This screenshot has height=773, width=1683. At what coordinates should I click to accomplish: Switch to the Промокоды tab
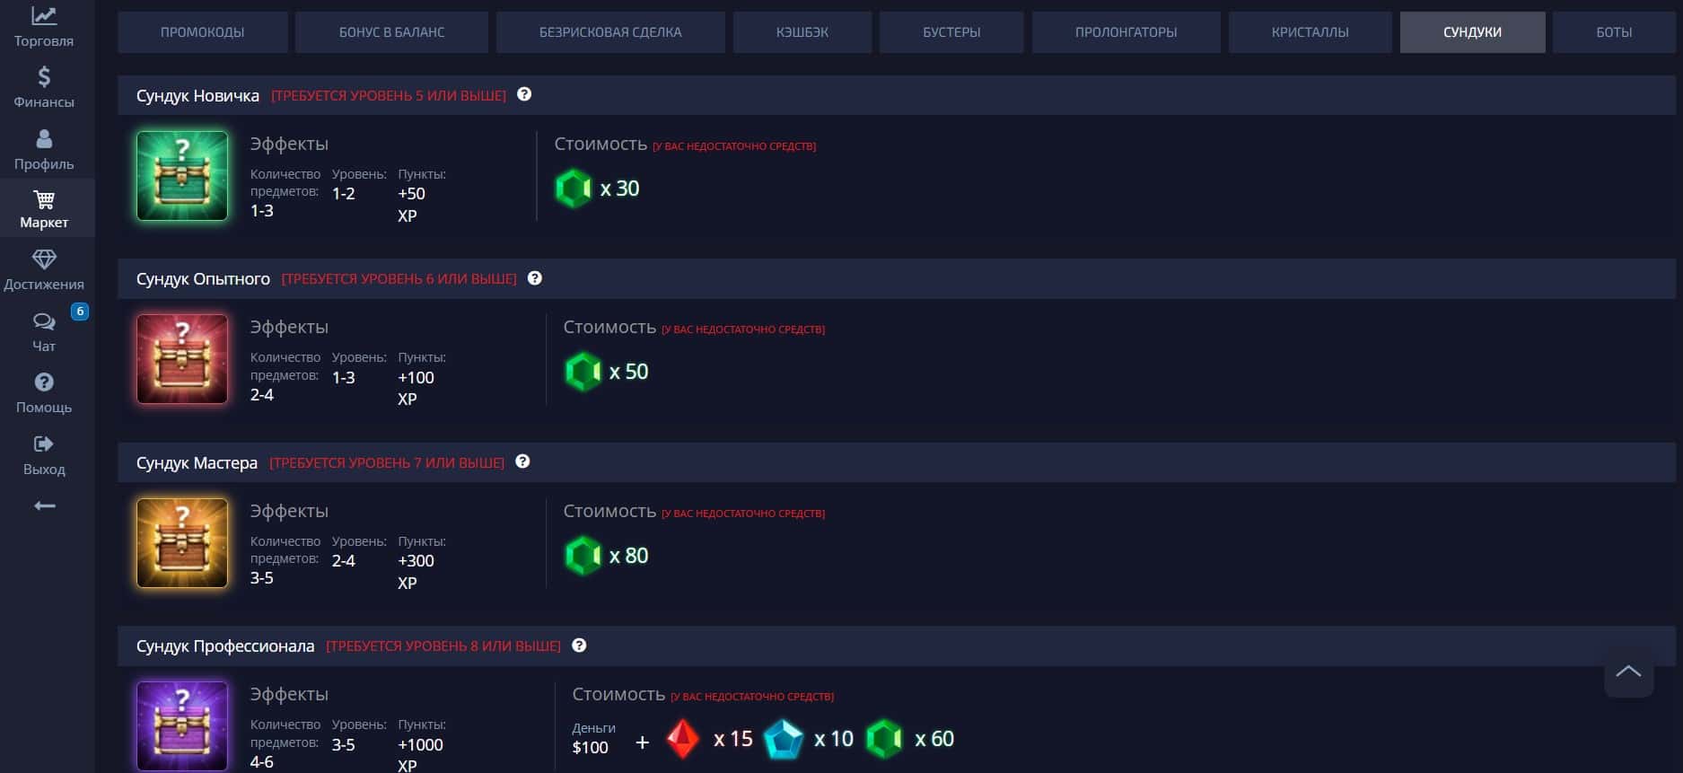pyautogui.click(x=203, y=32)
